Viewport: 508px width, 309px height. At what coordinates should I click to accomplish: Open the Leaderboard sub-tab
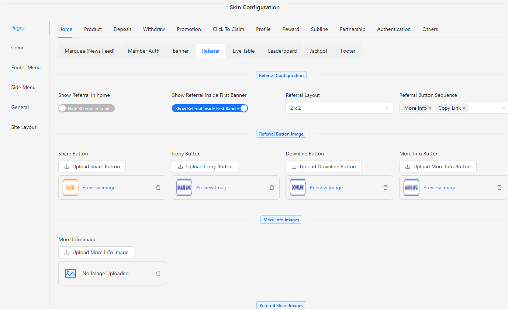pos(282,51)
